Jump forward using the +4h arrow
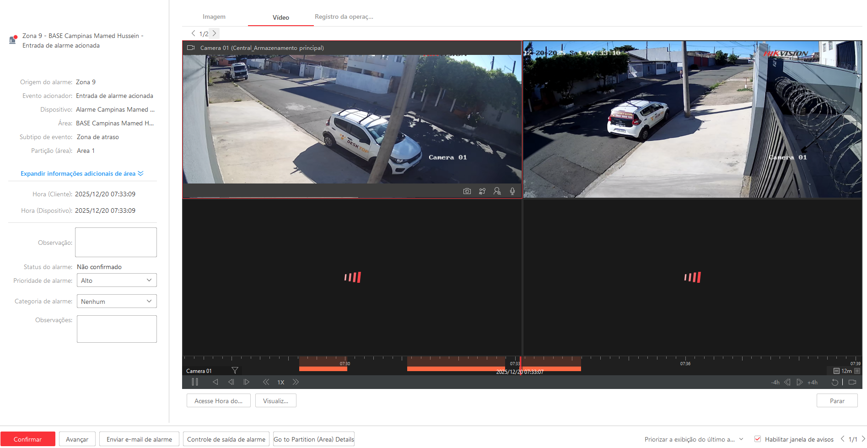867x448 pixels. [x=800, y=382]
